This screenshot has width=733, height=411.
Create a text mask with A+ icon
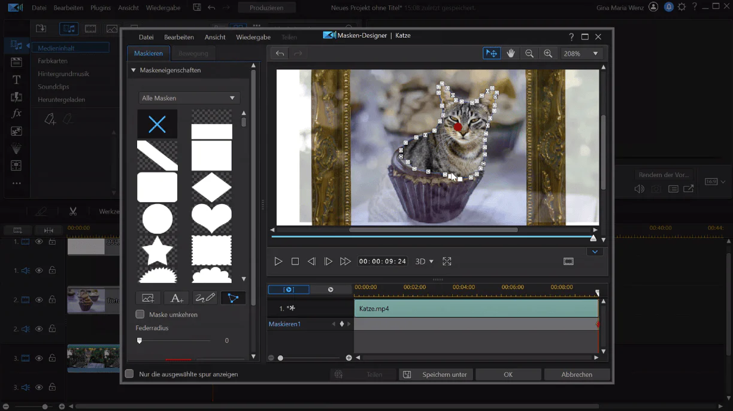pos(177,298)
